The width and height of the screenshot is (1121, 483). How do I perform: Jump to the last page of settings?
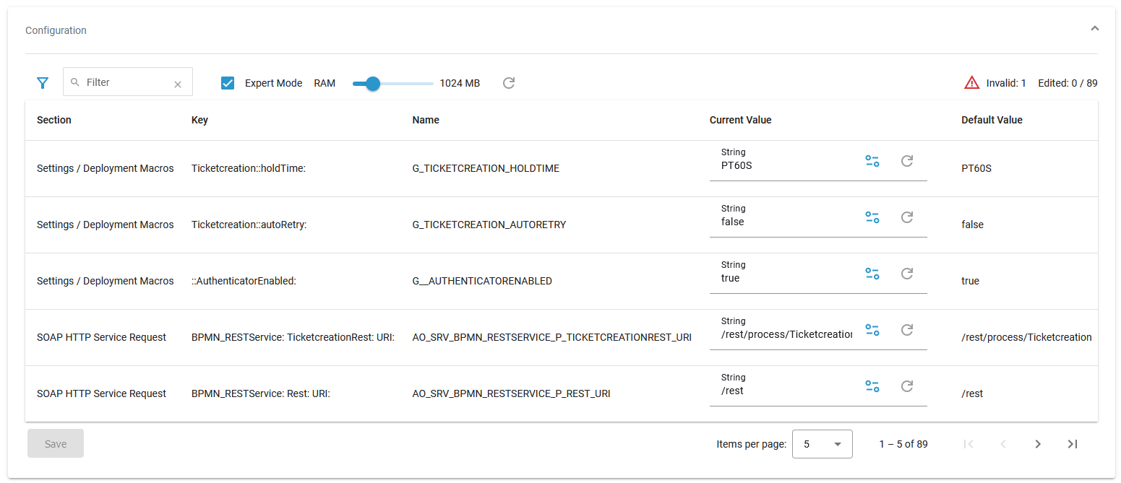[x=1073, y=443]
